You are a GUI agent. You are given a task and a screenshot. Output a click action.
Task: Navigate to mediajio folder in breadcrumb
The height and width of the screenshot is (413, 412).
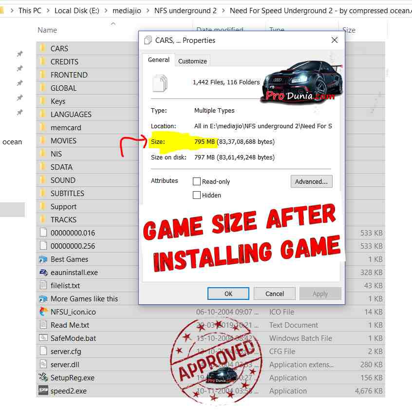click(127, 11)
